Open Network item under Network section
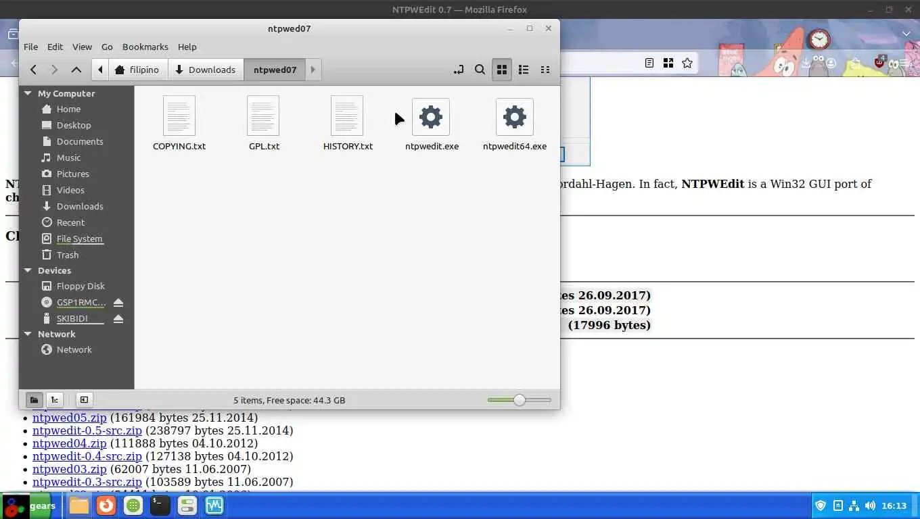The image size is (920, 519). tap(74, 349)
